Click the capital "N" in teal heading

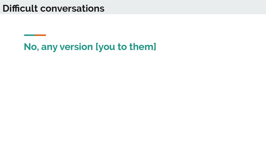click(x=27, y=47)
